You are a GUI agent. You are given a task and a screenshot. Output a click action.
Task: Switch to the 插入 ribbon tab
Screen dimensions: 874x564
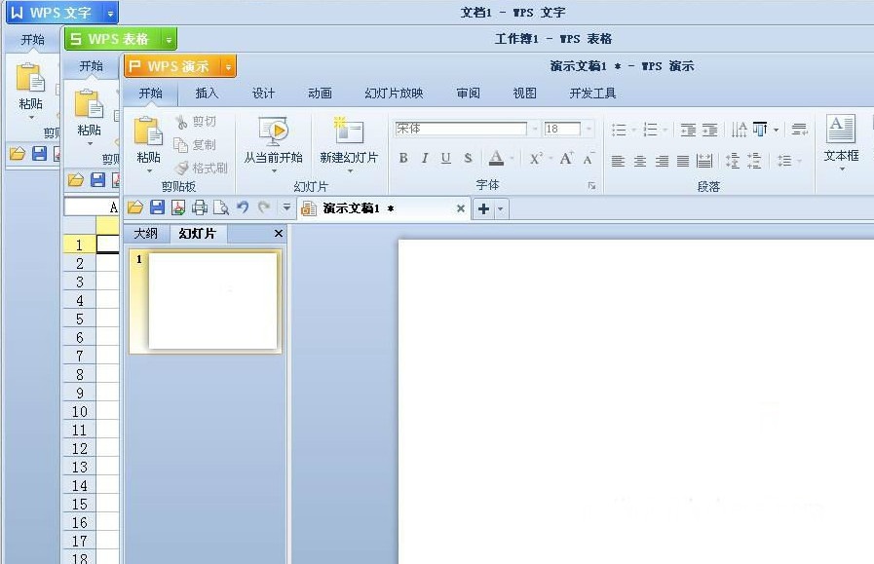(207, 94)
